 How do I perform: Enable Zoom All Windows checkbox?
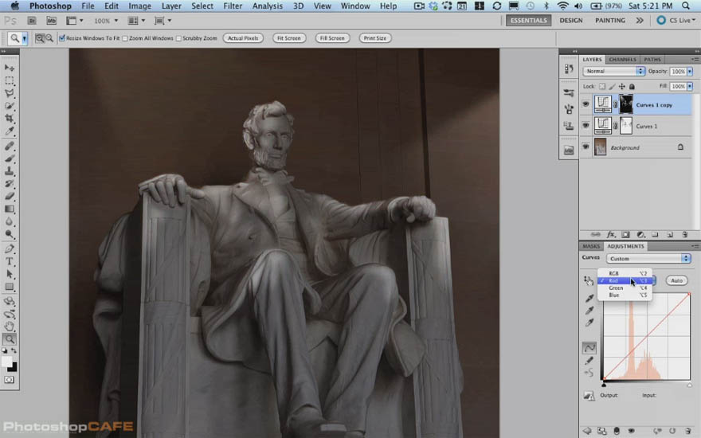[125, 38]
